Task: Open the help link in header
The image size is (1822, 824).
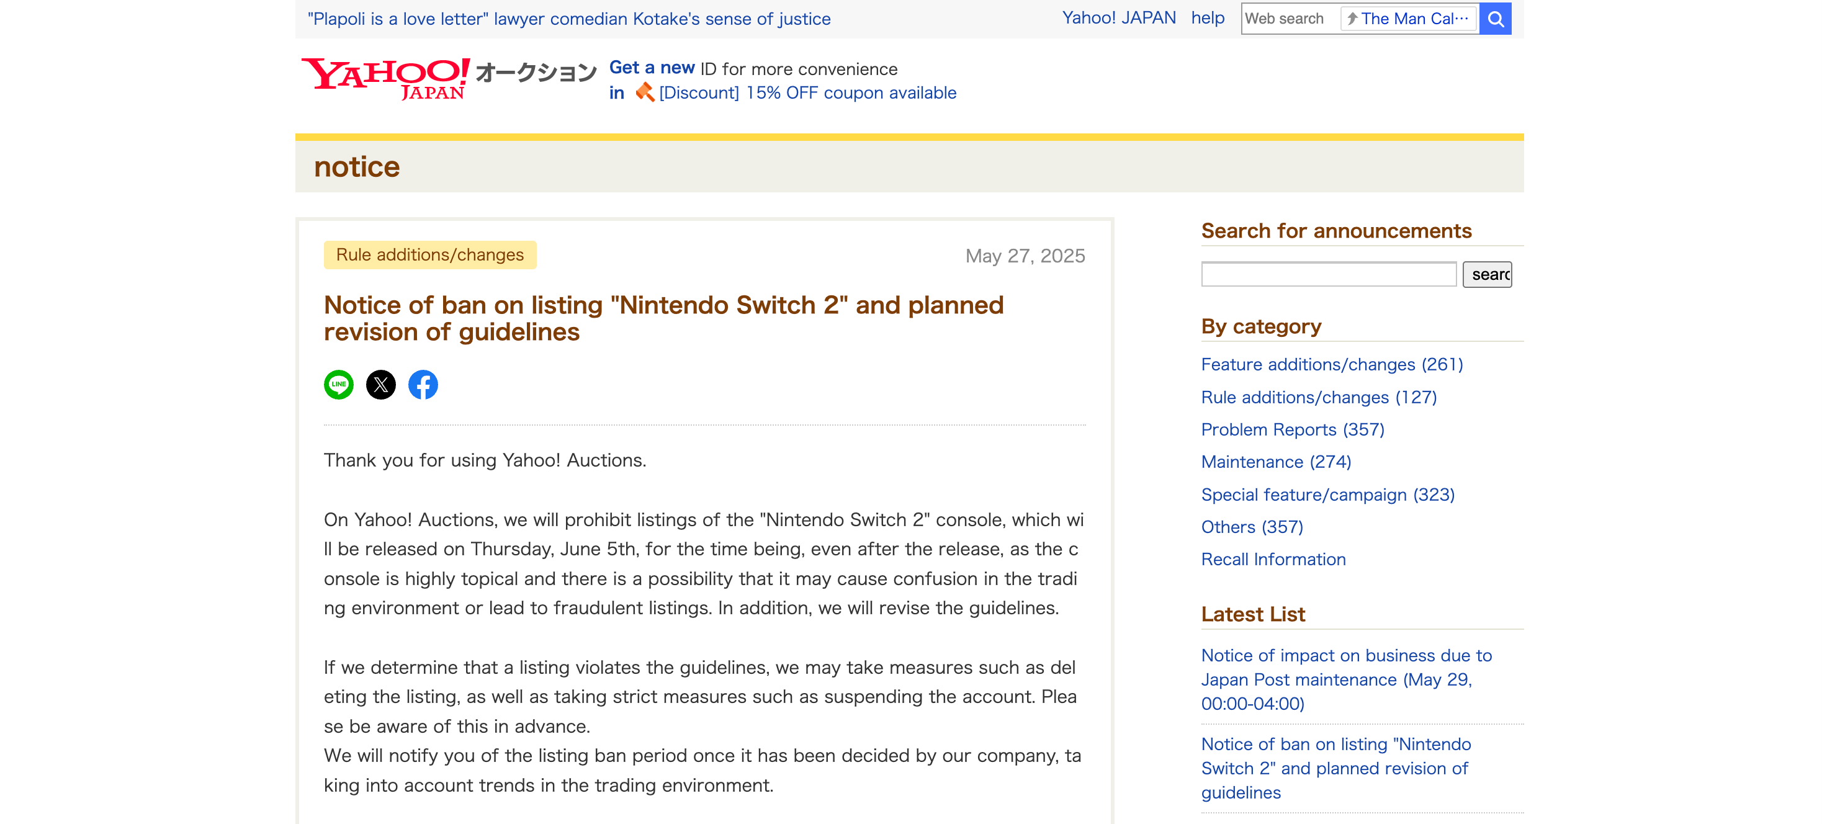Action: (1208, 17)
